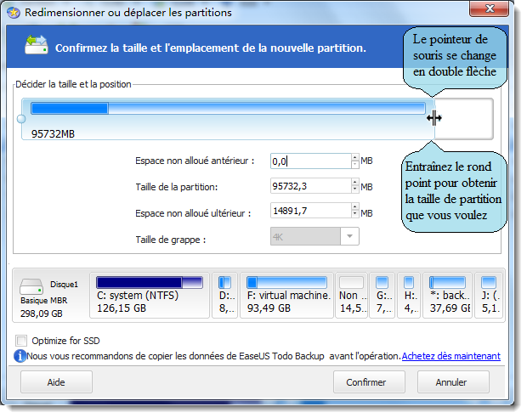
Task: Select the F: virtual machine partition block
Action: [286, 295]
